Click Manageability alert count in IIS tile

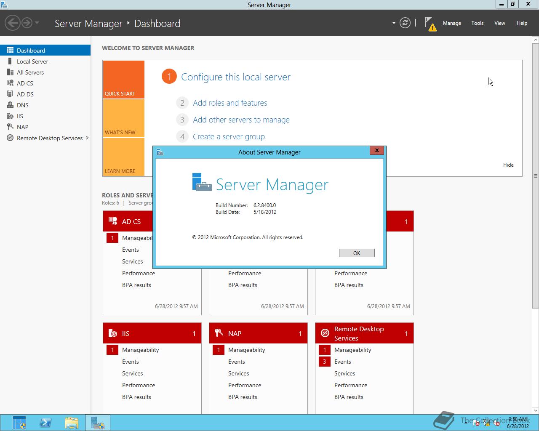112,350
